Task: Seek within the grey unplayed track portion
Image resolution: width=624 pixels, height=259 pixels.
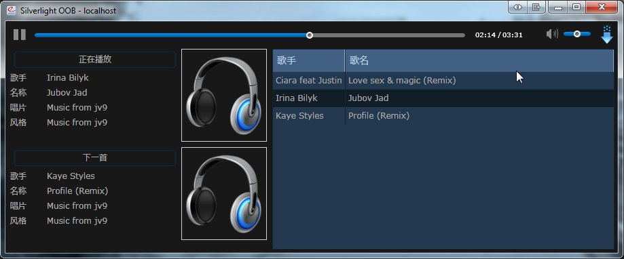Action: click(389, 35)
